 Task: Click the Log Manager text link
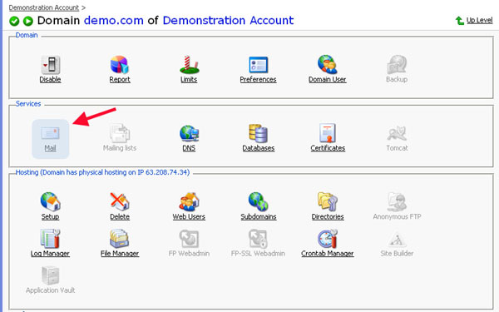coord(50,254)
